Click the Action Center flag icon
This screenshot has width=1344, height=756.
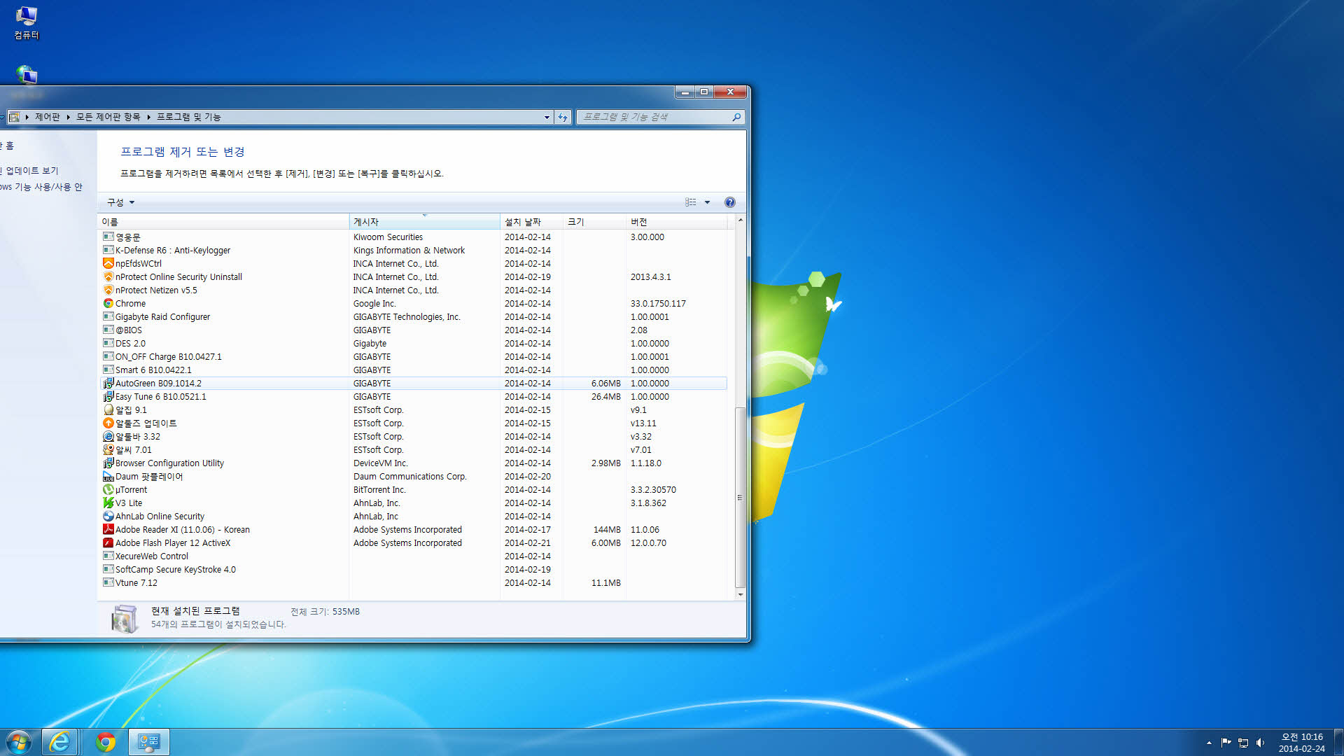click(x=1226, y=743)
